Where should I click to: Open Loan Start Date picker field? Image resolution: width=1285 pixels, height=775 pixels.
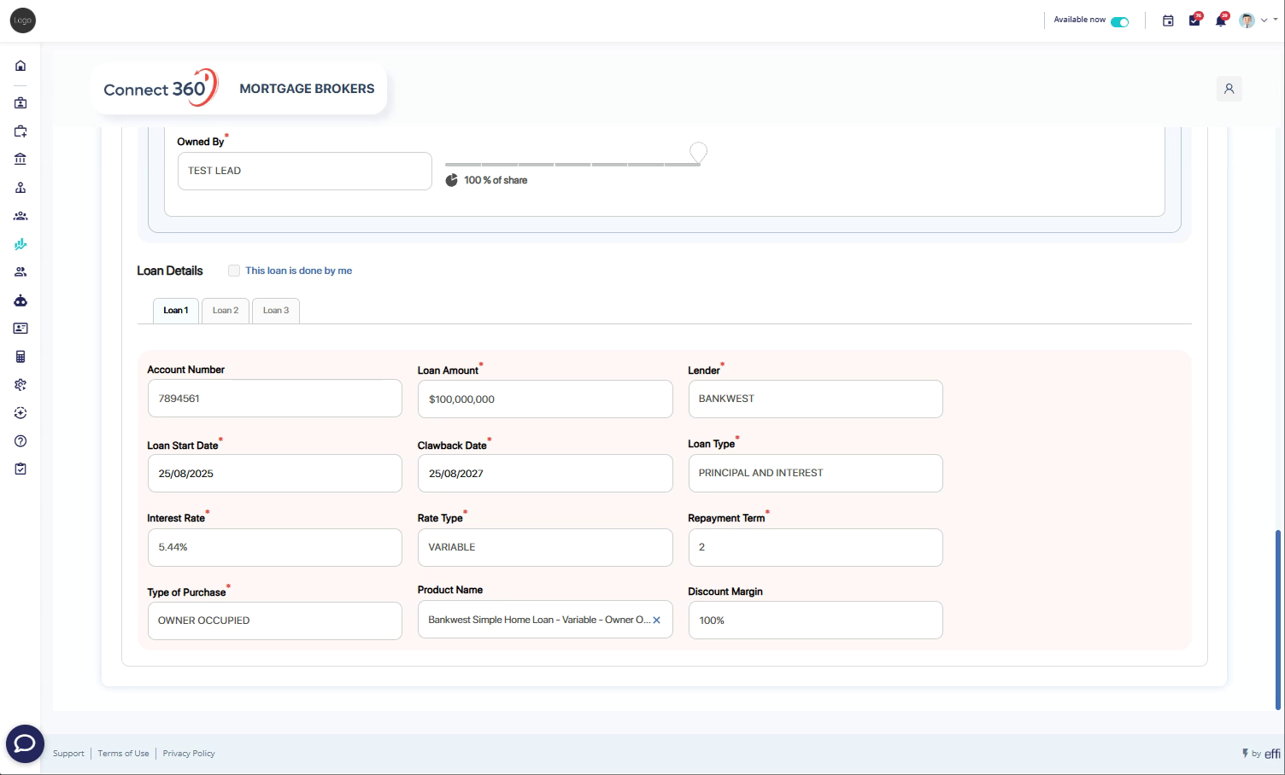click(x=274, y=474)
